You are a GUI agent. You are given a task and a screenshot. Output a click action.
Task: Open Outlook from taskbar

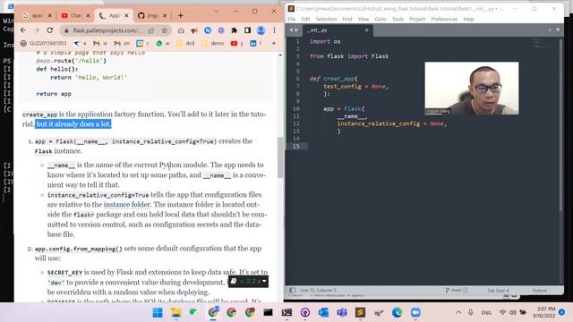pos(323,312)
